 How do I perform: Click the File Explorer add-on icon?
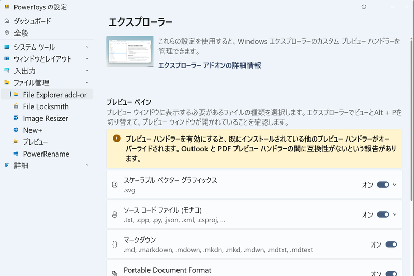coord(16,95)
